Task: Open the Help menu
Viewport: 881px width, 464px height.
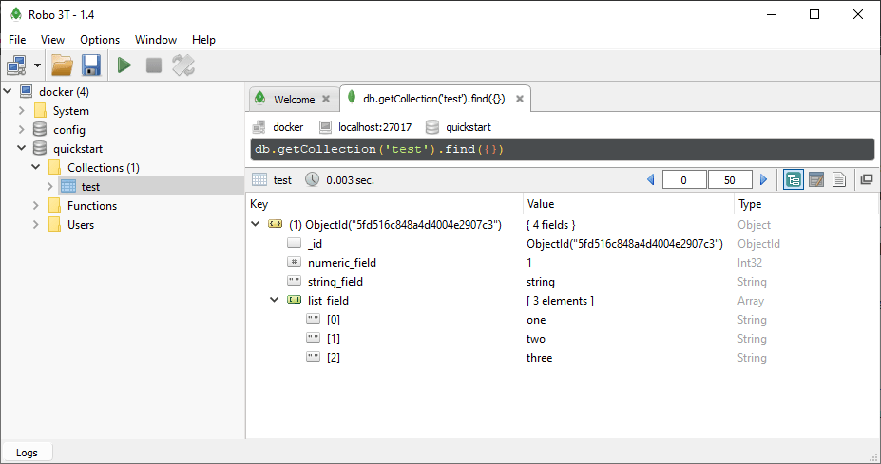Action: tap(203, 40)
